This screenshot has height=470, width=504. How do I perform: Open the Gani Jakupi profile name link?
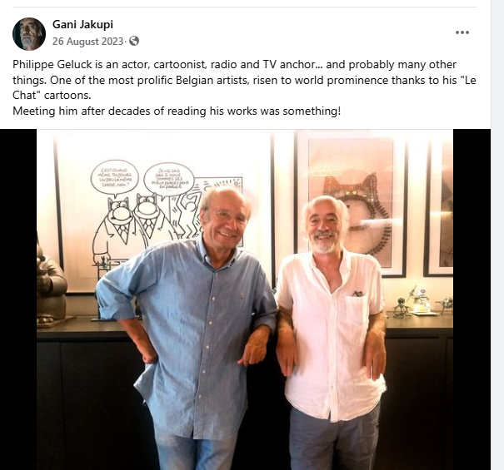[x=82, y=24]
